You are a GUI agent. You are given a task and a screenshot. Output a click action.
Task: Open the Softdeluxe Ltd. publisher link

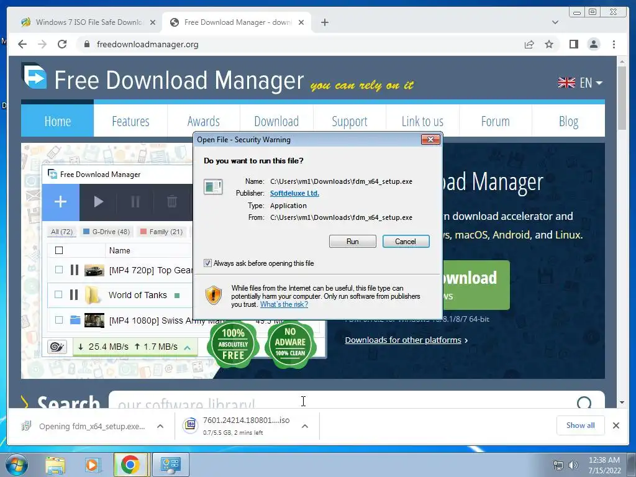294,193
